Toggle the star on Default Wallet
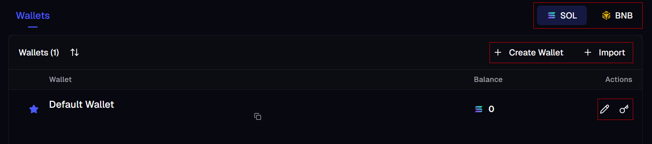 34,109
